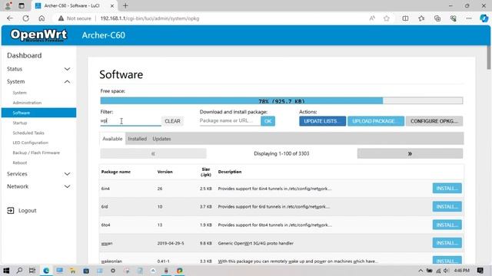Click the Not secure warning icon
The height and width of the screenshot is (276, 492).
61,18
